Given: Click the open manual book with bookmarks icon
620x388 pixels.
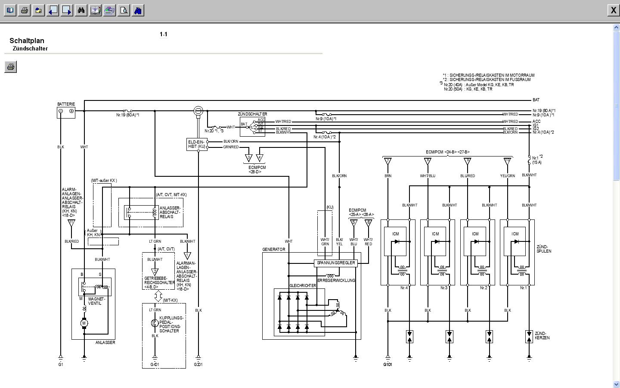Looking at the screenshot, I should click(95, 10).
